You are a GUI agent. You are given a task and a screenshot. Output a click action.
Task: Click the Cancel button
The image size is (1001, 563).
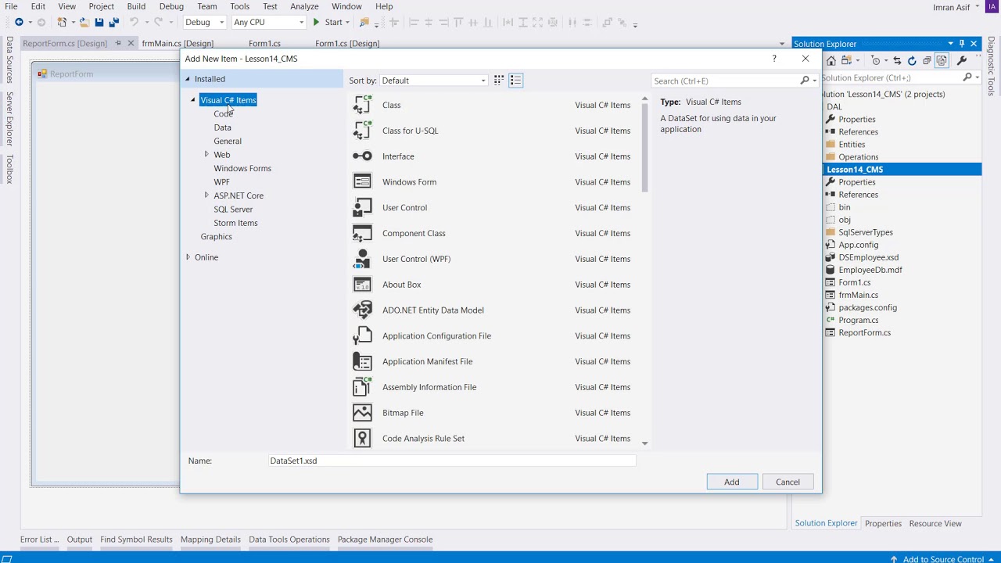coord(788,482)
